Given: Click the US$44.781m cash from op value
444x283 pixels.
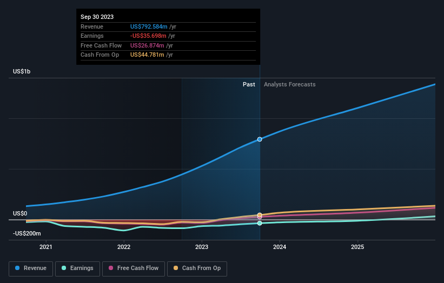Looking at the screenshot, I should tap(147, 55).
